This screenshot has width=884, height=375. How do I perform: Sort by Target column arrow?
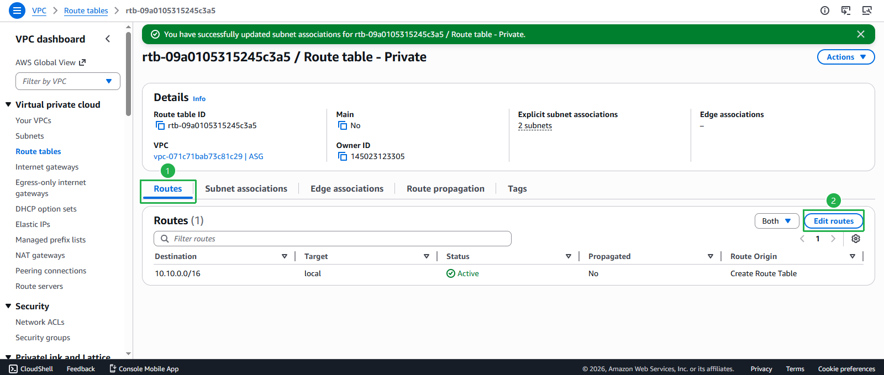pyautogui.click(x=427, y=256)
